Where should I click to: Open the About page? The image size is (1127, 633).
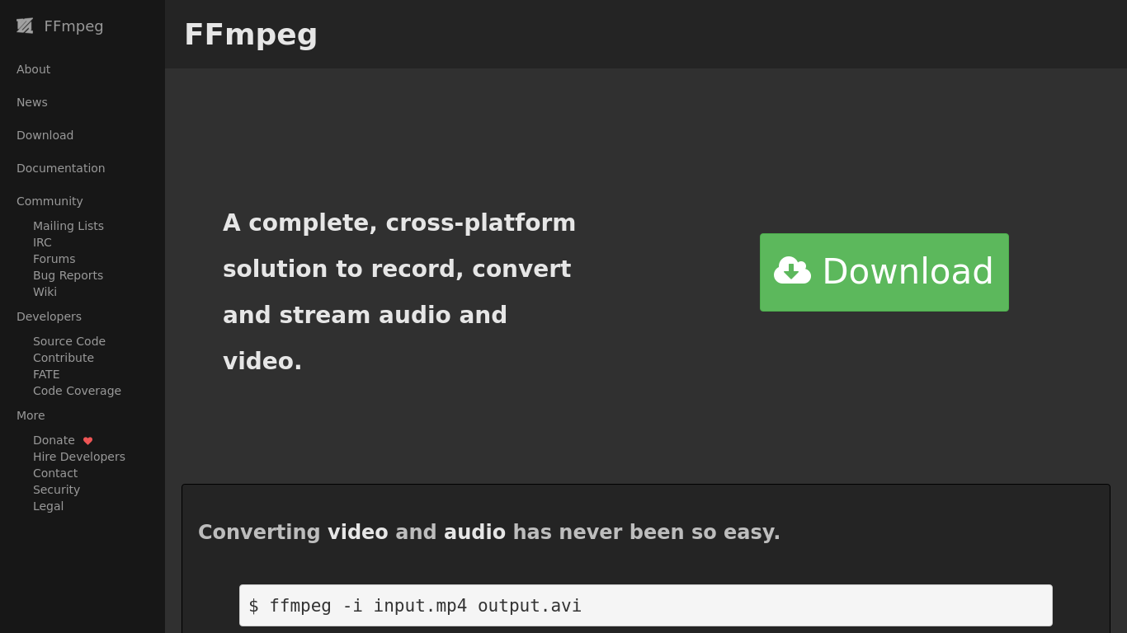point(34,69)
